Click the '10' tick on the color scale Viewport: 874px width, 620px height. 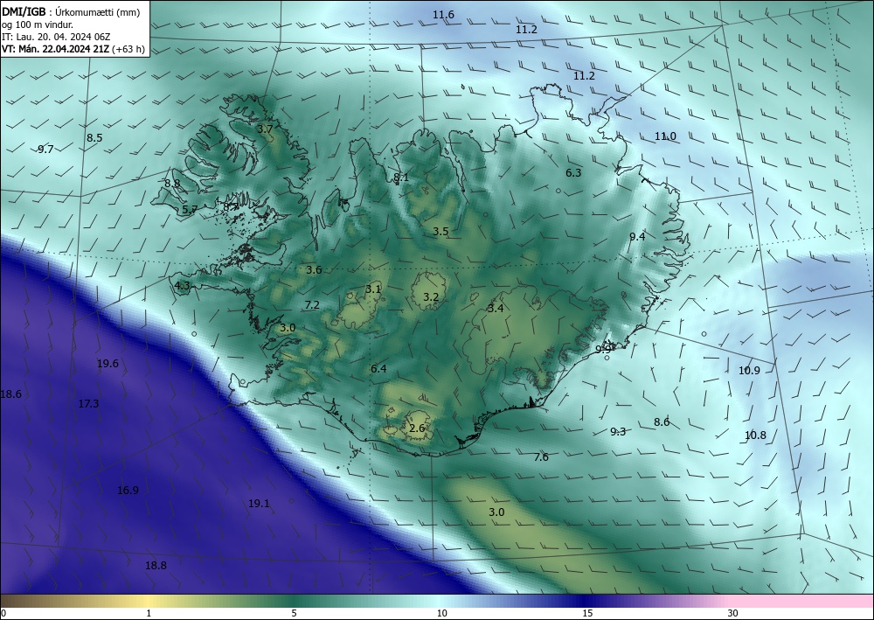(442, 613)
